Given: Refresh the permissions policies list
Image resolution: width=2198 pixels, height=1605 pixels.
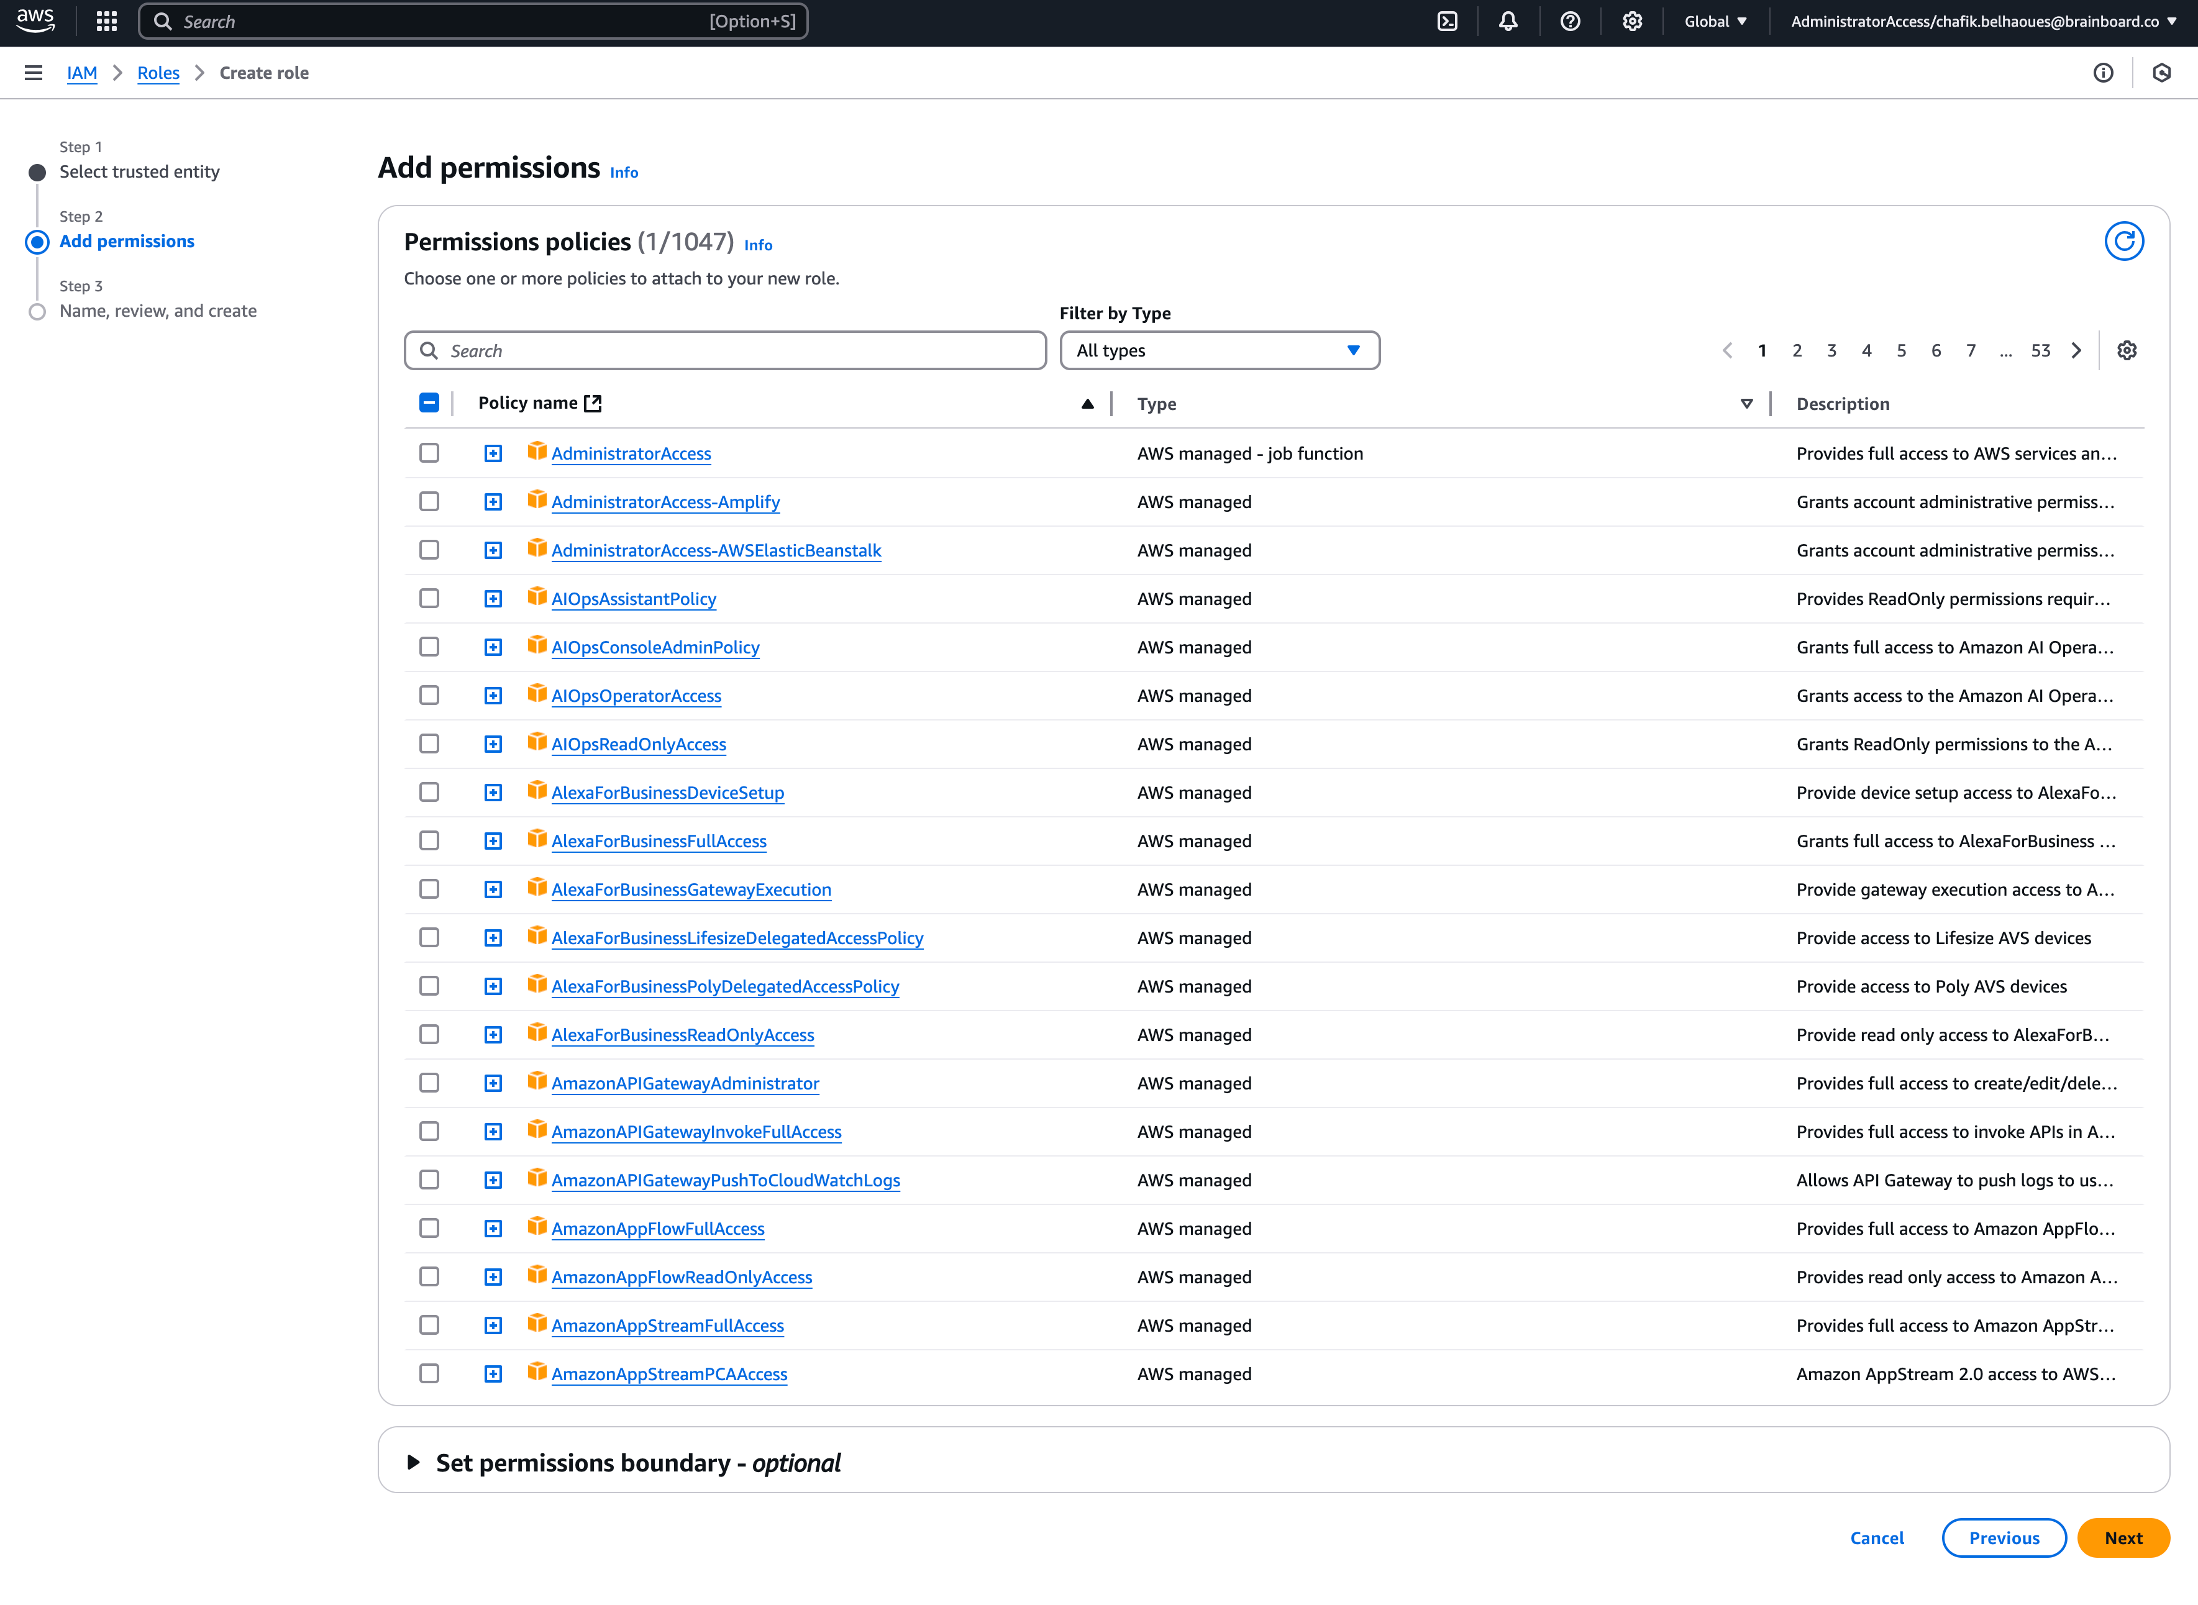Looking at the screenshot, I should (2124, 241).
